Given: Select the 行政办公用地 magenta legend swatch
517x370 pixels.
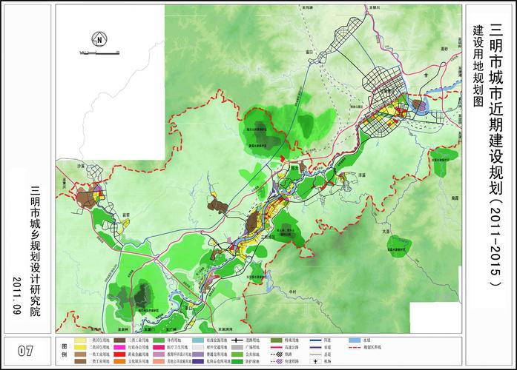Looking at the screenshot, I should [x=120, y=346].
